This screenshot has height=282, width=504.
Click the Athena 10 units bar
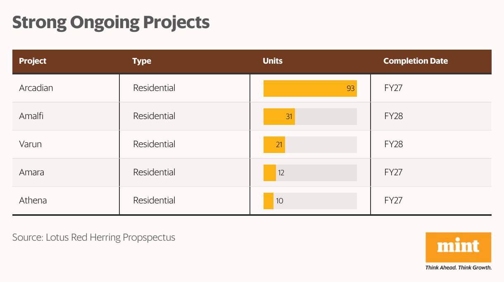pyautogui.click(x=269, y=201)
